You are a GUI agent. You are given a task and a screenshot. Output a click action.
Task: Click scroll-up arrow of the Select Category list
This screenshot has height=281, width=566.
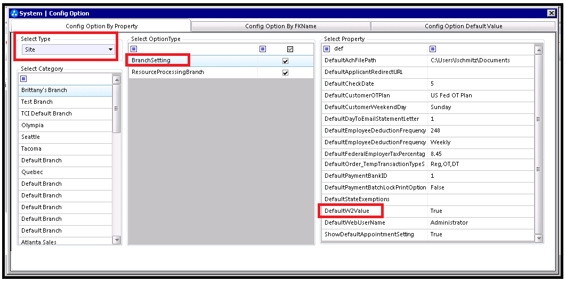(117, 79)
